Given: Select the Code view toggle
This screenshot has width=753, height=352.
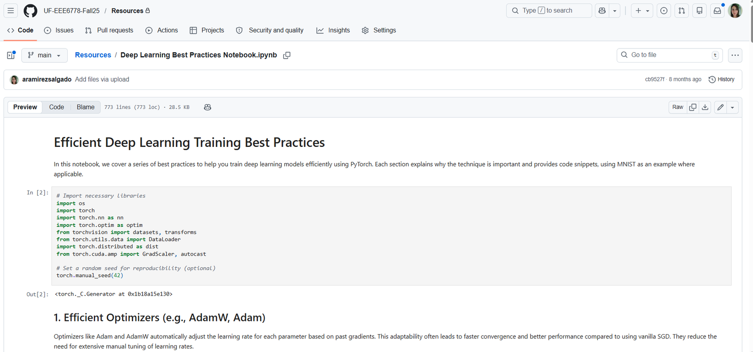Looking at the screenshot, I should (x=56, y=107).
